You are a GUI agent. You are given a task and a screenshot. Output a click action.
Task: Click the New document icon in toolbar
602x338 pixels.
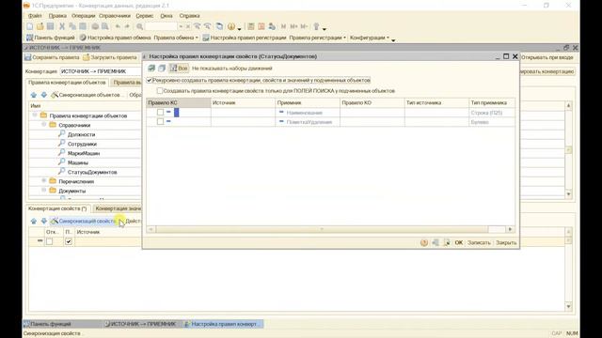point(30,26)
